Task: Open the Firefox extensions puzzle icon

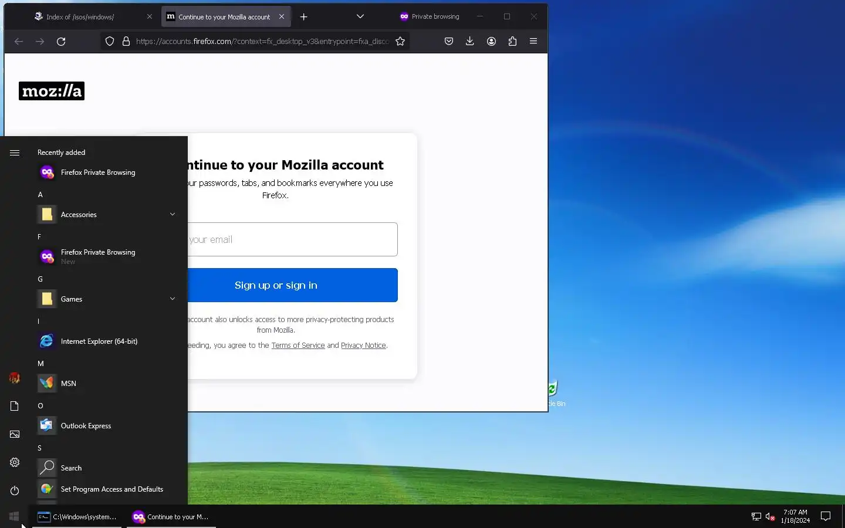Action: pyautogui.click(x=513, y=41)
